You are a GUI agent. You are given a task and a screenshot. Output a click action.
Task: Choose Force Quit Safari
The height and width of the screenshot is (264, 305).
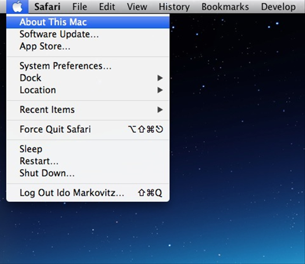pyautogui.click(x=88, y=129)
